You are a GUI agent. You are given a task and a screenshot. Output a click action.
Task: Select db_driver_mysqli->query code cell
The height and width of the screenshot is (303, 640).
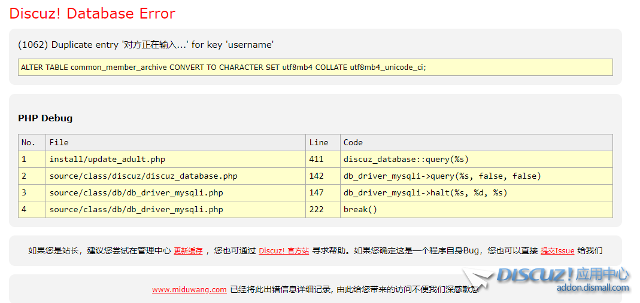point(477,176)
